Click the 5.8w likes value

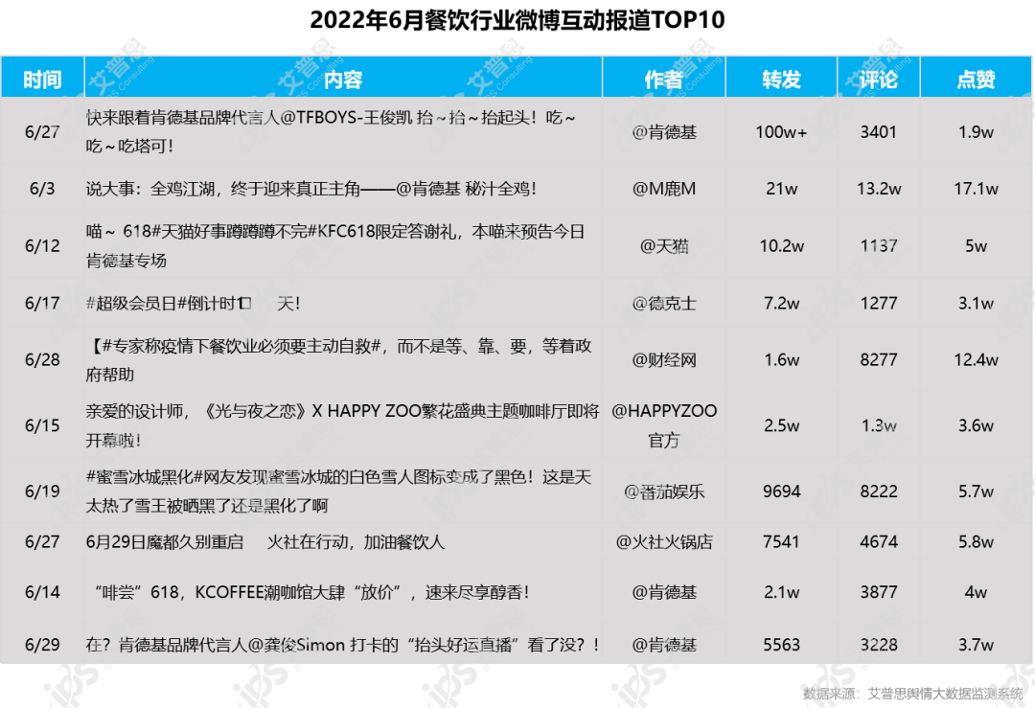pyautogui.click(x=976, y=542)
